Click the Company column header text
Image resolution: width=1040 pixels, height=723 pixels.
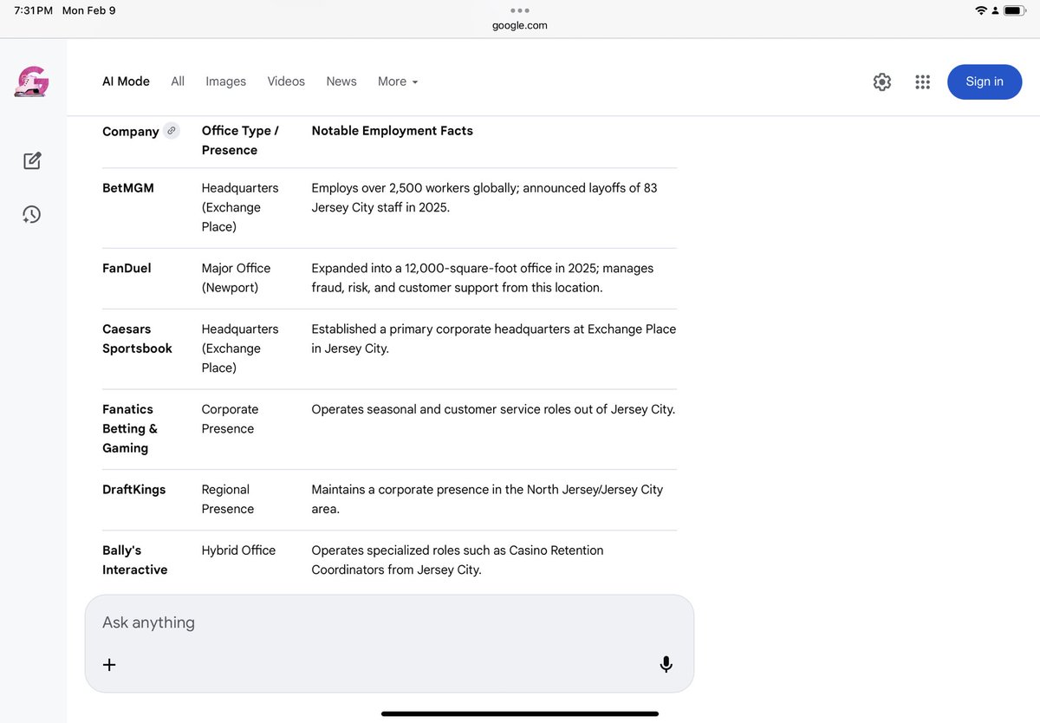pyautogui.click(x=131, y=132)
